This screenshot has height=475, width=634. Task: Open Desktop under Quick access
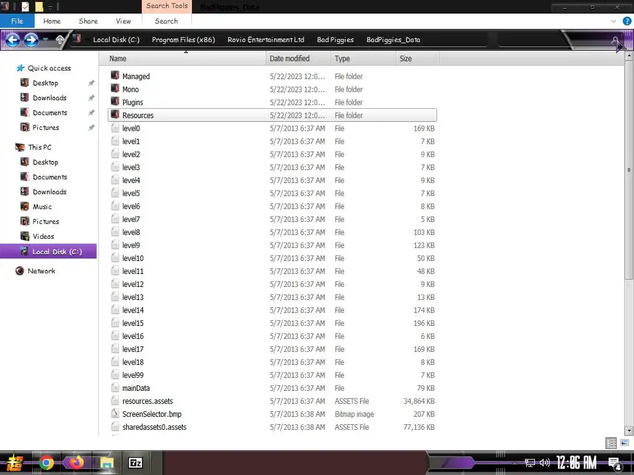[45, 83]
